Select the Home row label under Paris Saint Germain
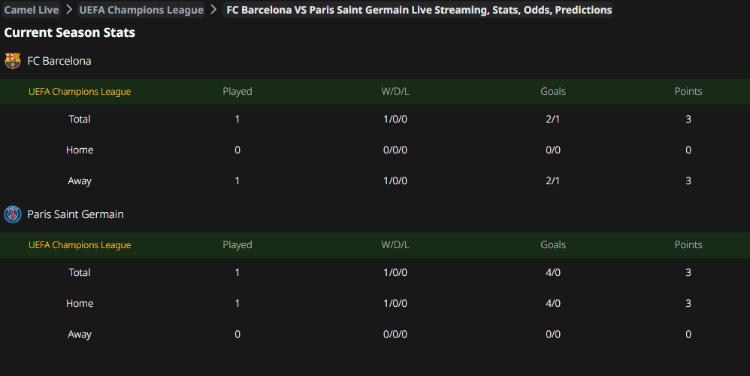750x376 pixels. [80, 303]
